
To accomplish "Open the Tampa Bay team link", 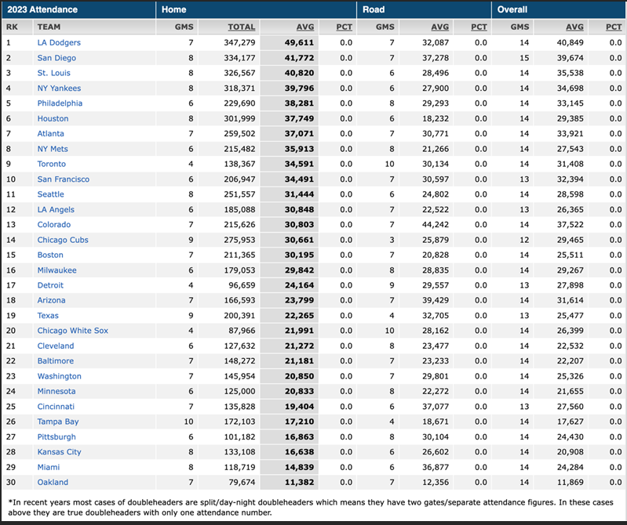I will pyautogui.click(x=57, y=422).
